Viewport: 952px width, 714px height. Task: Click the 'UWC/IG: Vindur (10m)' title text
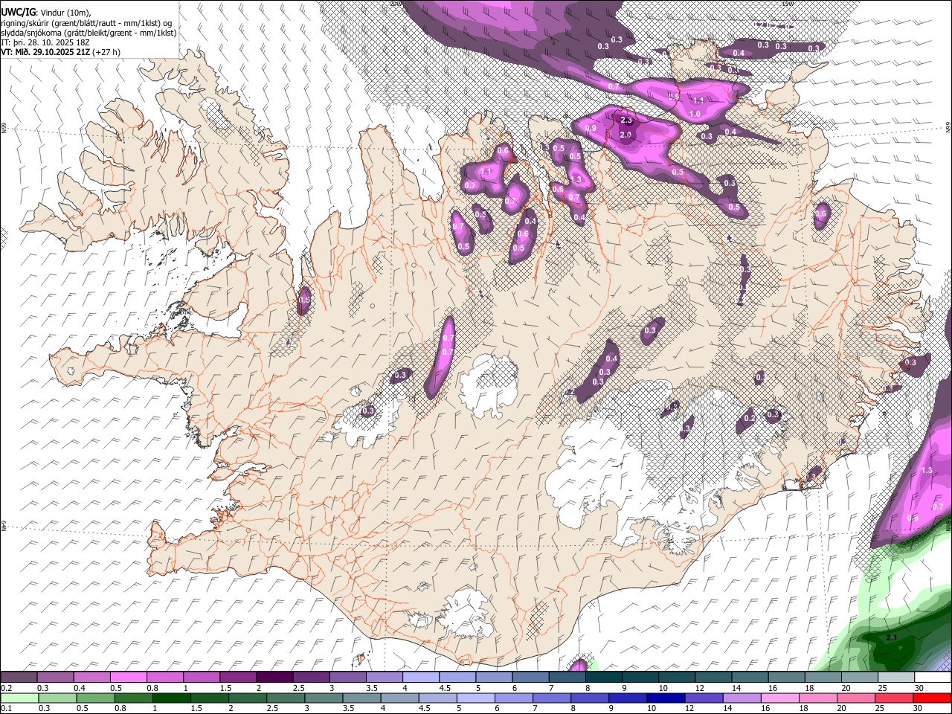pyautogui.click(x=47, y=13)
